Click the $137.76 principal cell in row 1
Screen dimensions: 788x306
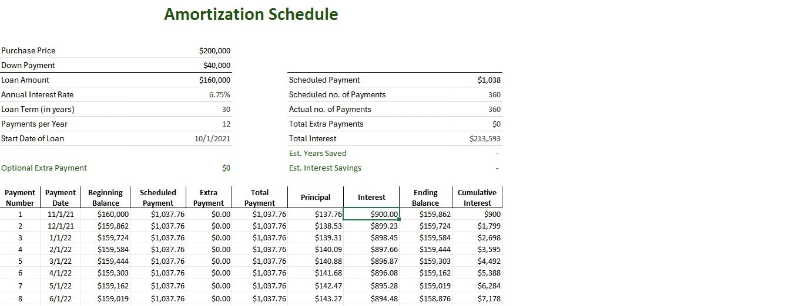click(328, 215)
